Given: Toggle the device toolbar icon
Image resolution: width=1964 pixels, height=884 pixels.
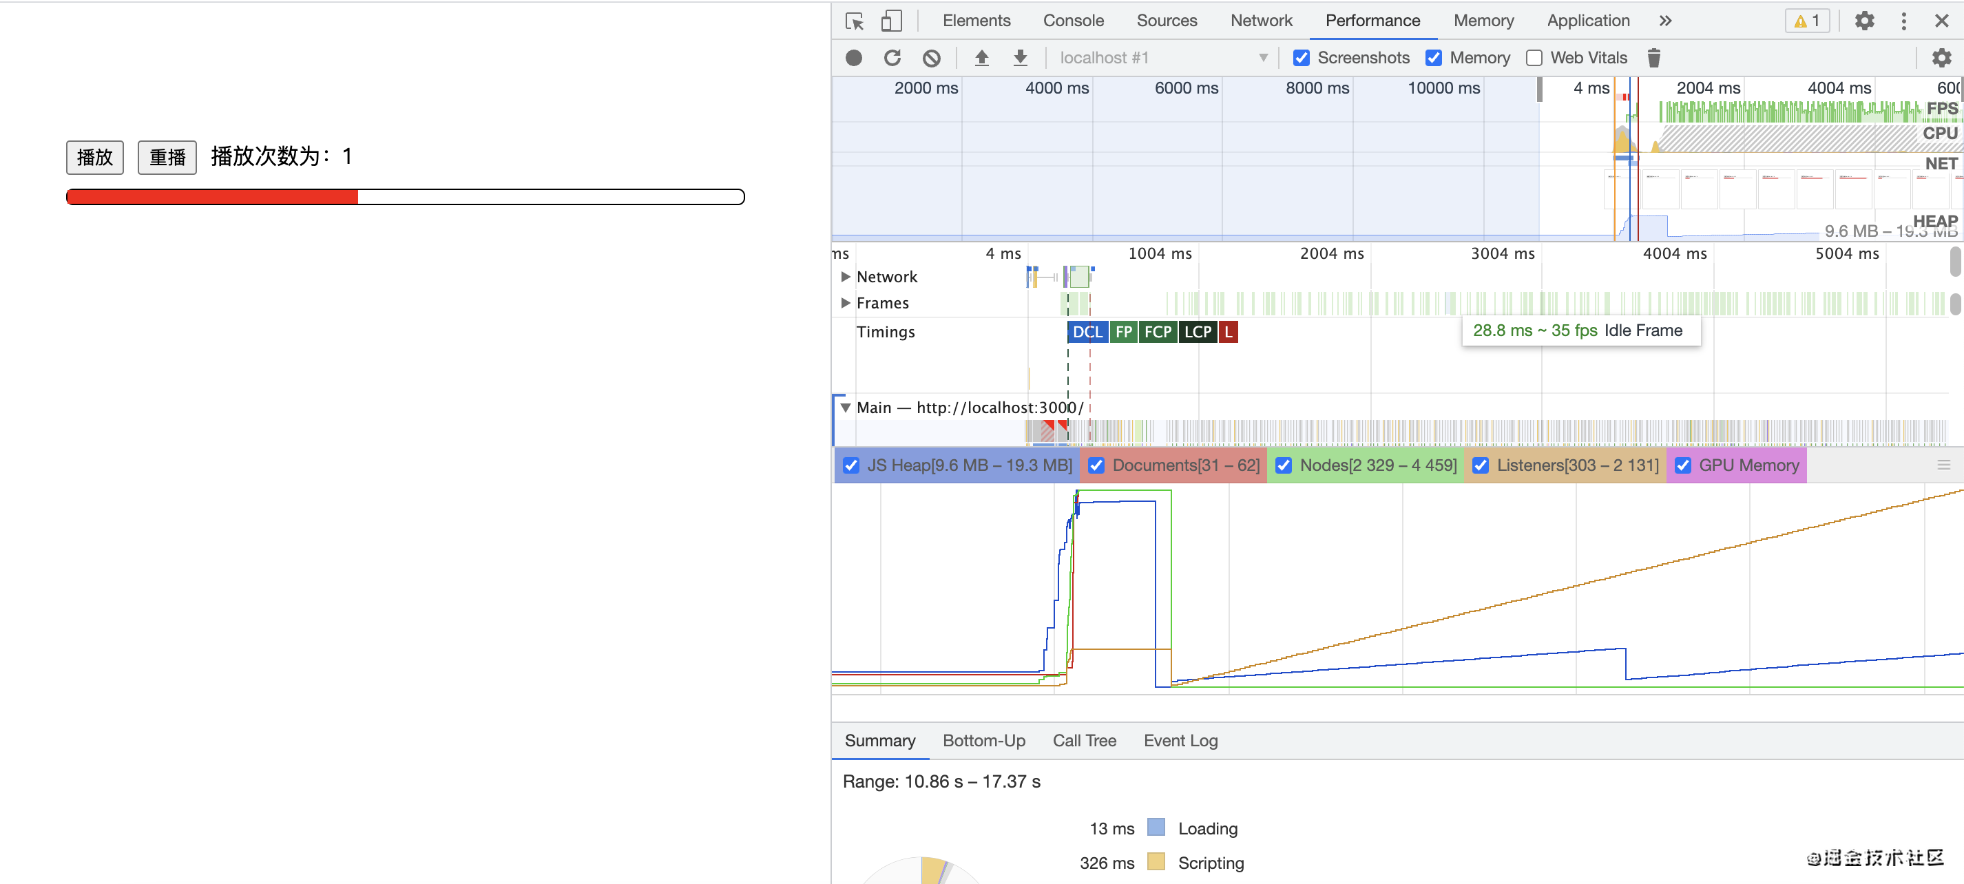Looking at the screenshot, I should (x=890, y=21).
